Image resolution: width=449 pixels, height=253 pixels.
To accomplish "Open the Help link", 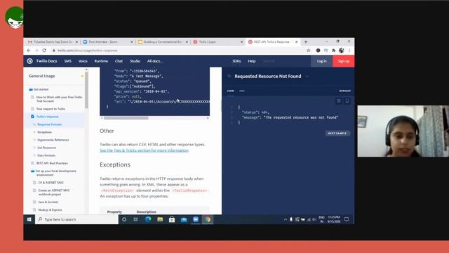I will tap(252, 61).
